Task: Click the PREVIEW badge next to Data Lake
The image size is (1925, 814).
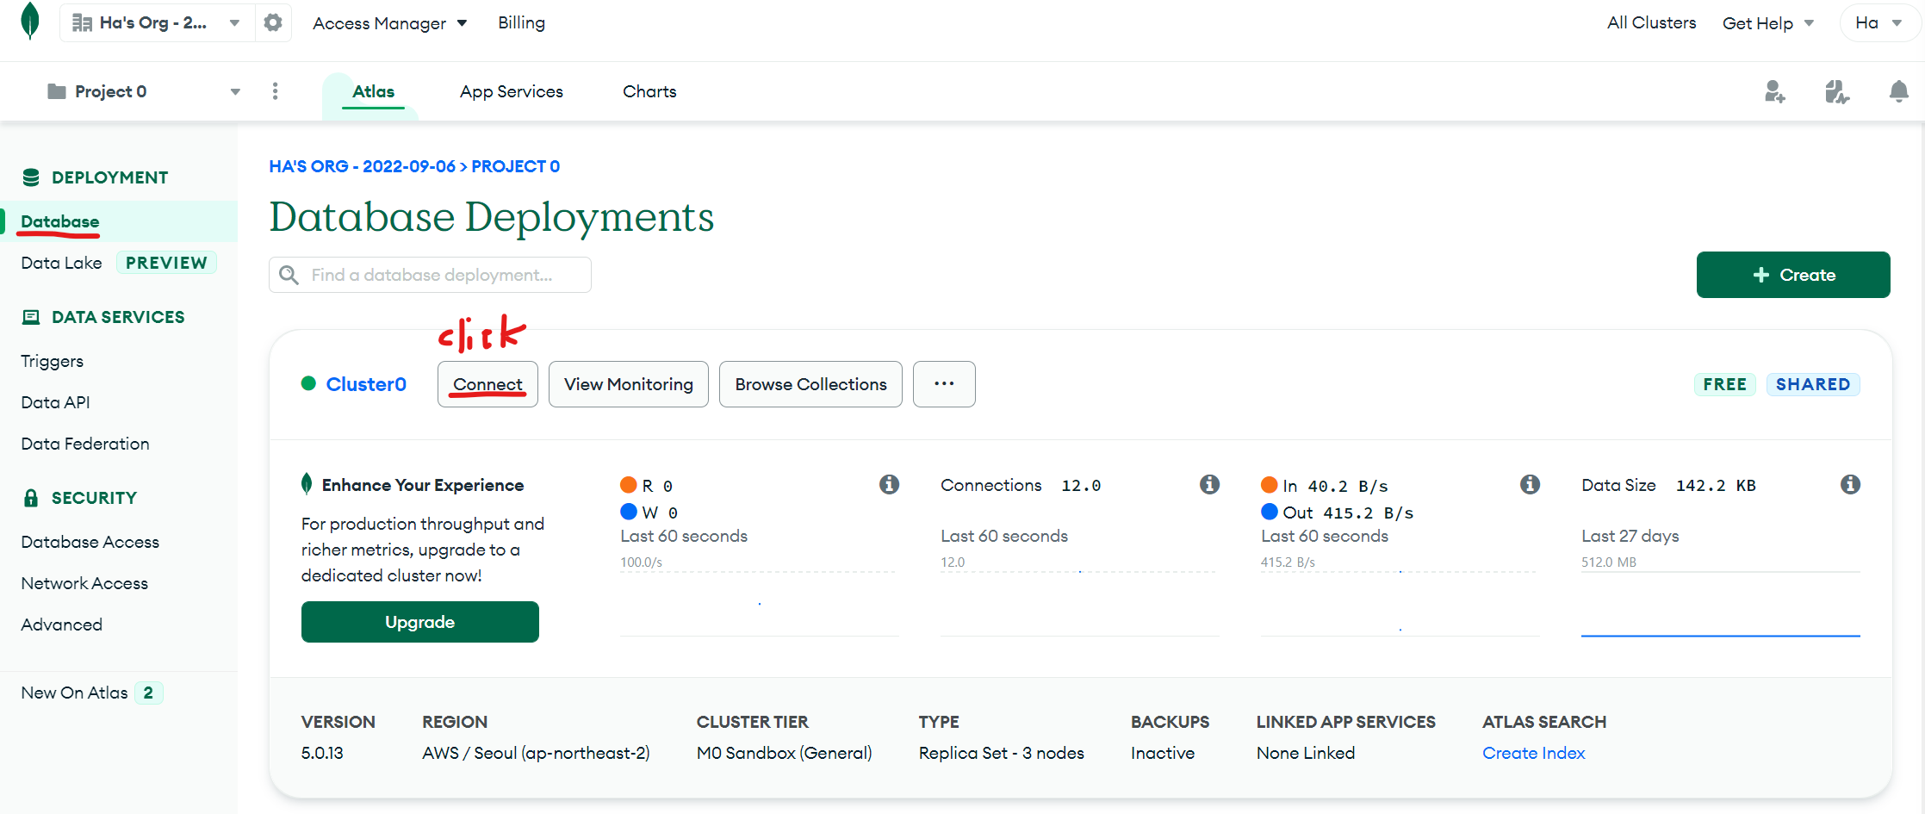Action: (x=166, y=263)
